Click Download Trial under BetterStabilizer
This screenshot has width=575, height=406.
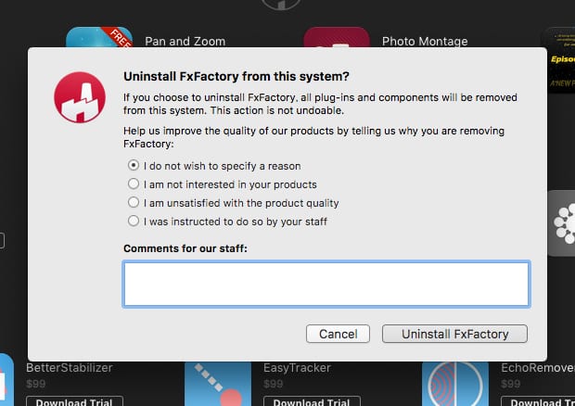(x=73, y=401)
